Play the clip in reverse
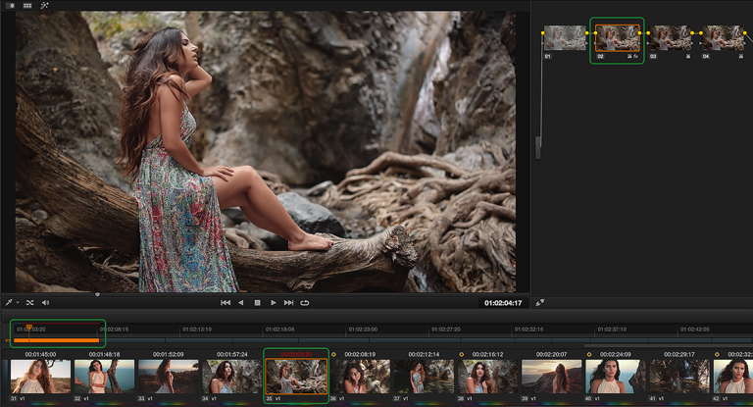Screen dimensions: 753x407 point(241,303)
